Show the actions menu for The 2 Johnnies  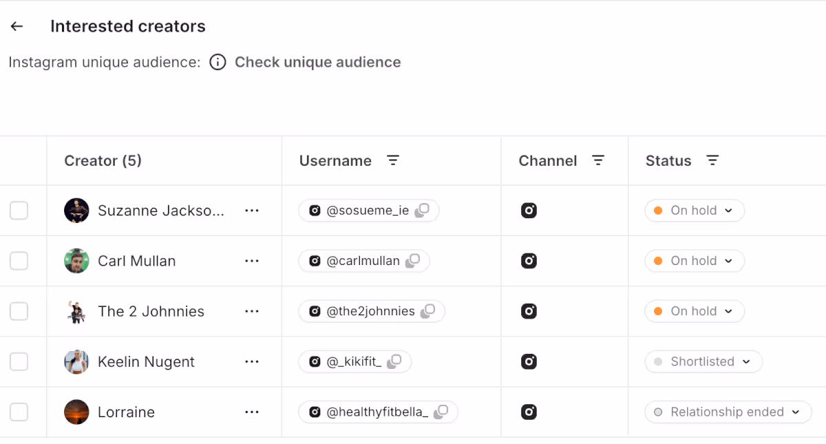coord(252,311)
